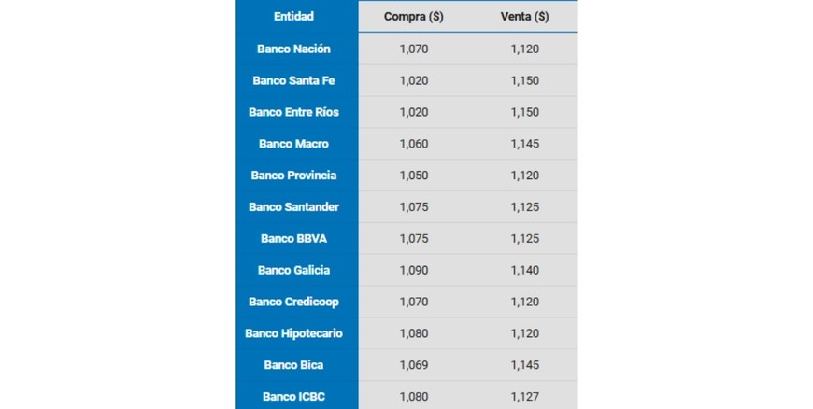The height and width of the screenshot is (409, 813).
Task: Select Banco Macro in the table
Action: [x=293, y=144]
